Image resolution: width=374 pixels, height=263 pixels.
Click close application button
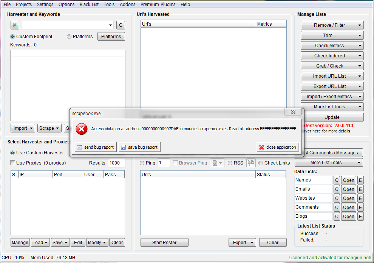click(278, 147)
